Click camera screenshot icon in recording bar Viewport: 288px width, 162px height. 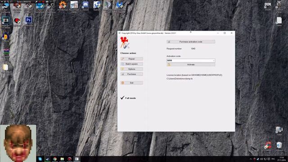pyautogui.click(x=47, y=2)
